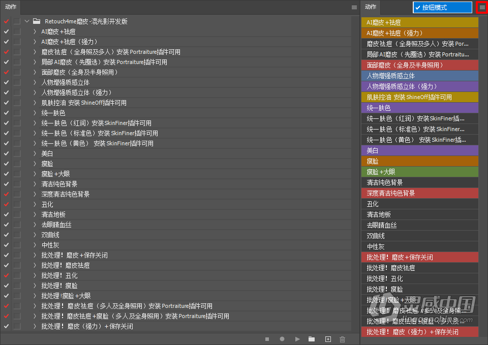
Task: Expand the 瘦脸 action in list
Action: tap(35, 164)
